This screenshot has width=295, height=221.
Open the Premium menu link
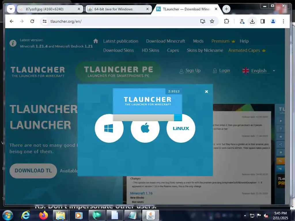point(223,41)
